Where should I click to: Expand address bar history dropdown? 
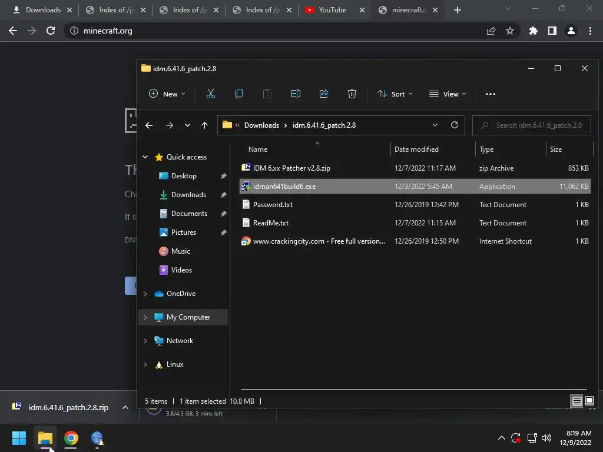(x=435, y=125)
